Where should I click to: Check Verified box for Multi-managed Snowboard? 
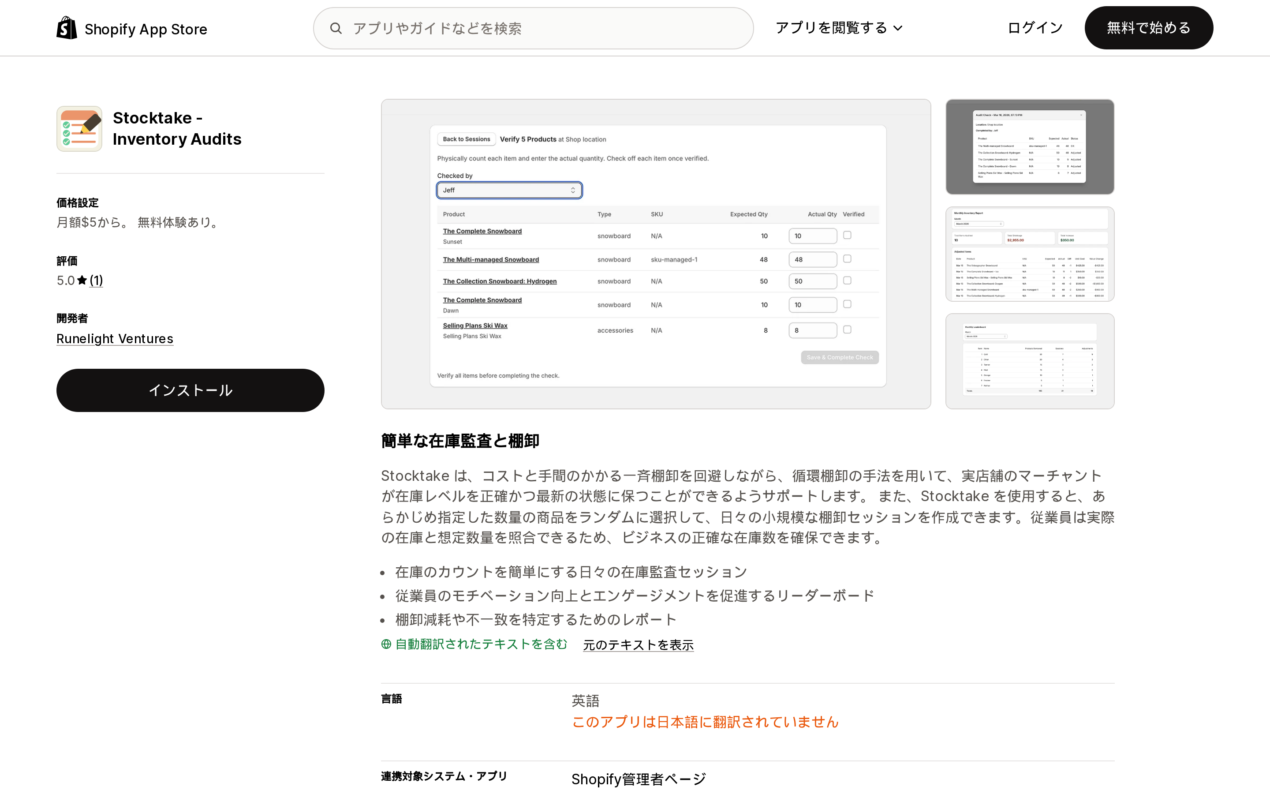847,259
